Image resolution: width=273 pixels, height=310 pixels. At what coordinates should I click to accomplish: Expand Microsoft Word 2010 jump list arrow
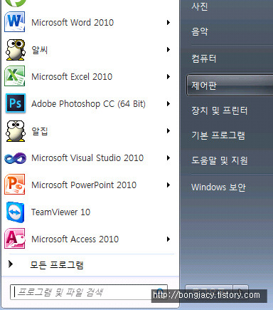pyautogui.click(x=168, y=23)
